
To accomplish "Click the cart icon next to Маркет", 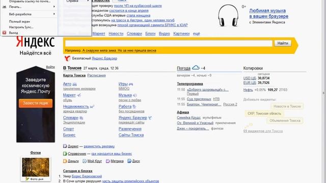I will coord(78,95).
